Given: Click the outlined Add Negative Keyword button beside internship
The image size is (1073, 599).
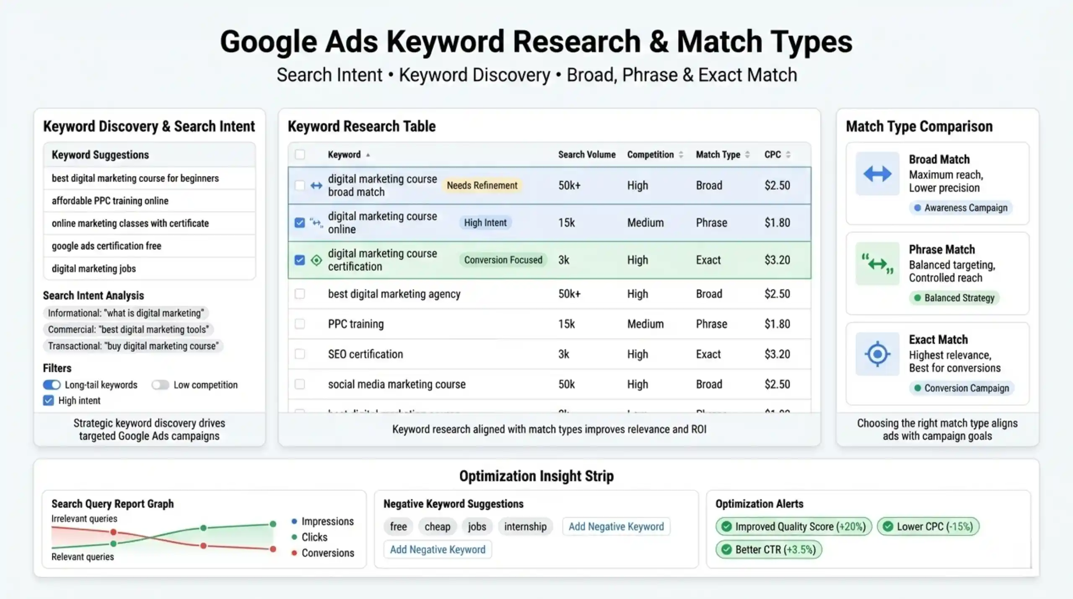Looking at the screenshot, I should pos(616,526).
